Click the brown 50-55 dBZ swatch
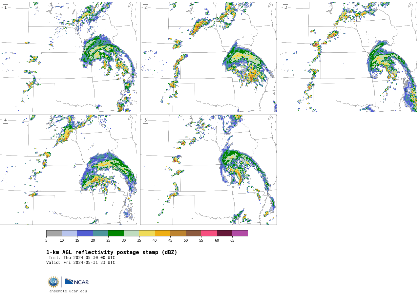This screenshot has width=420, height=295. coord(193,233)
